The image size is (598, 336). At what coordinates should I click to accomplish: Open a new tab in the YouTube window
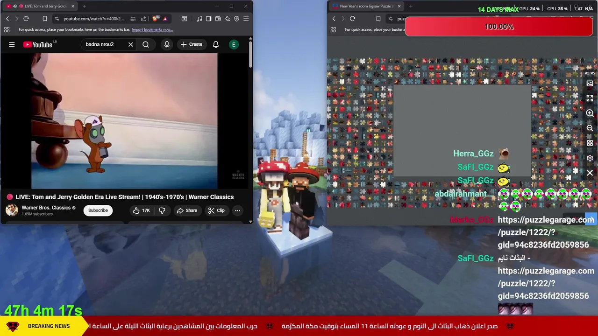tap(84, 6)
